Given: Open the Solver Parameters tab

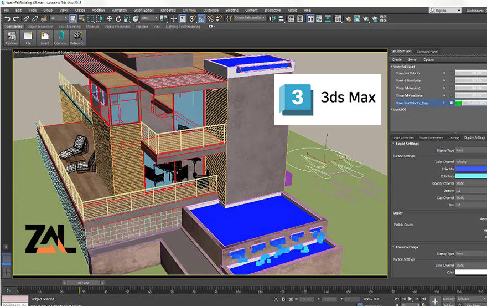Looking at the screenshot, I should coord(431,138).
